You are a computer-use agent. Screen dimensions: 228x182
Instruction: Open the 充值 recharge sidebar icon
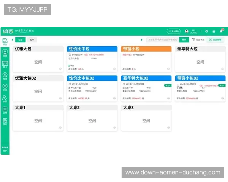click(x=5, y=76)
